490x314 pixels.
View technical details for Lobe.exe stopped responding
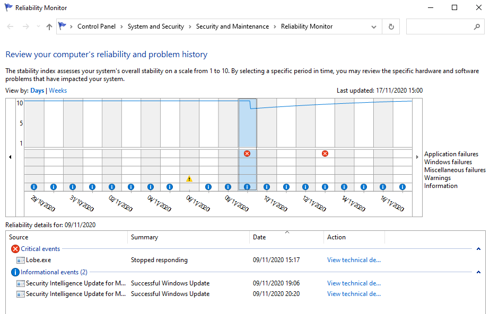coord(353,259)
